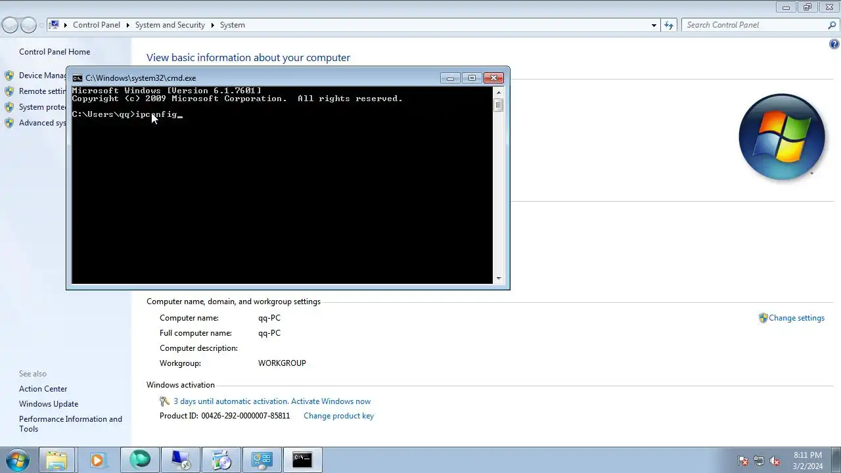
Task: Expand the arrow after Control Panel breadcrumb
Action: [127, 25]
